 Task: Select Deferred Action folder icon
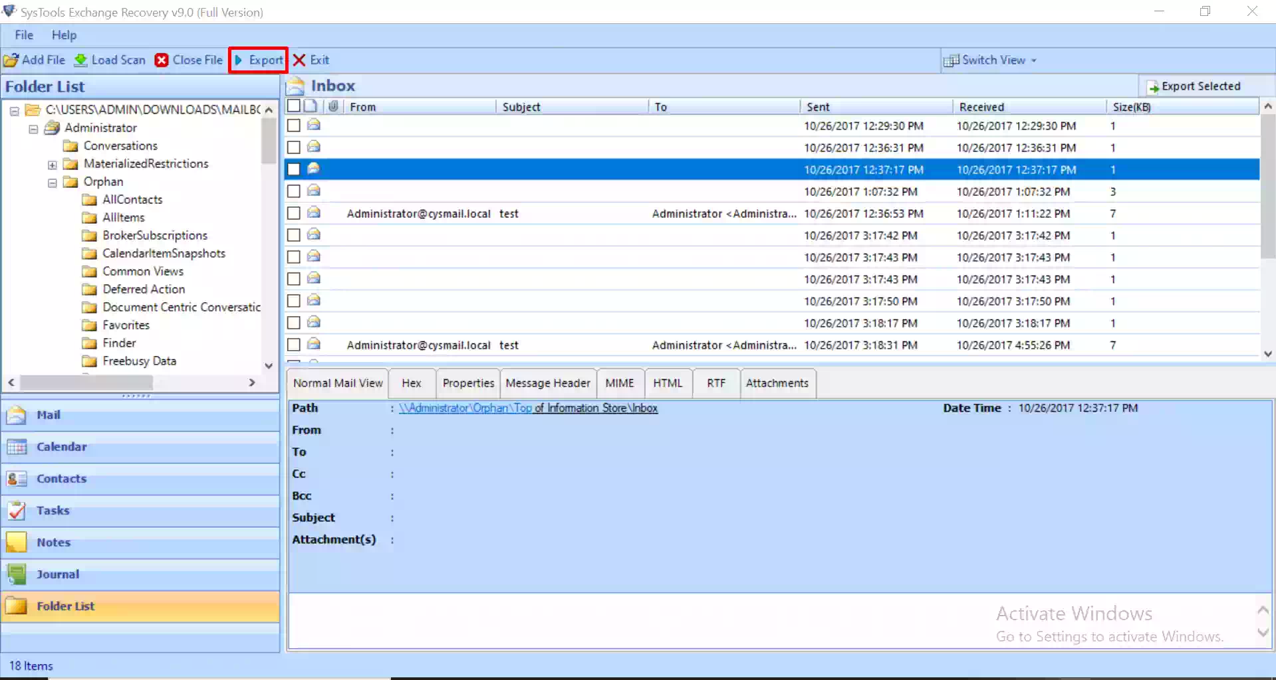[x=89, y=290]
